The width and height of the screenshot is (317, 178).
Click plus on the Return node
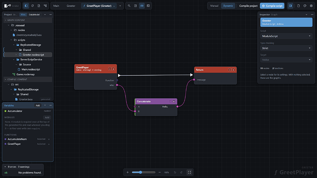(x=233, y=70)
